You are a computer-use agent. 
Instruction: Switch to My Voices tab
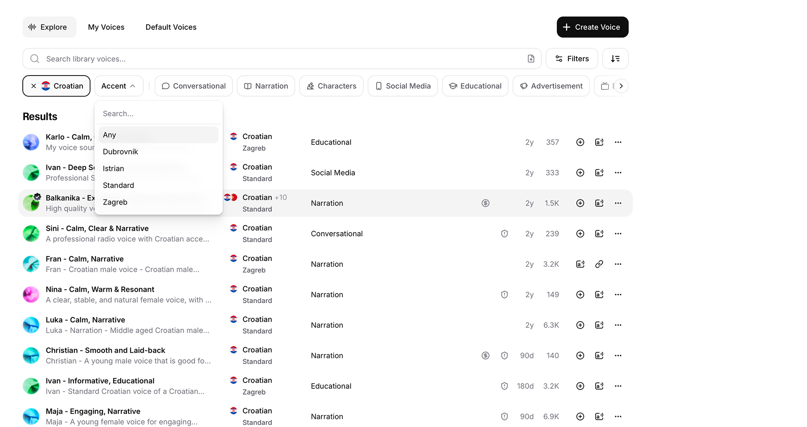(x=106, y=27)
